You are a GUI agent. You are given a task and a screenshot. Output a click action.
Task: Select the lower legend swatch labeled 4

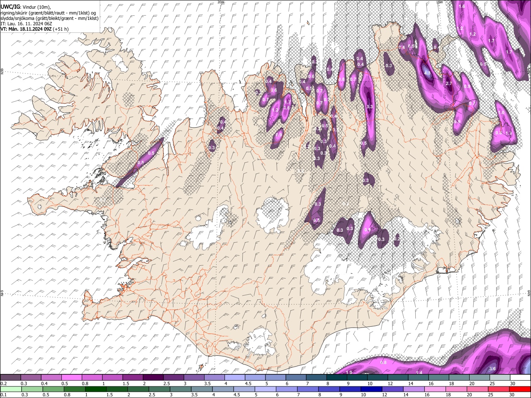click(x=223, y=389)
